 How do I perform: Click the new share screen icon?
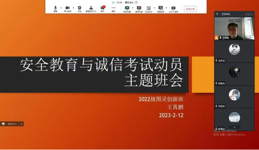pos(127,9)
